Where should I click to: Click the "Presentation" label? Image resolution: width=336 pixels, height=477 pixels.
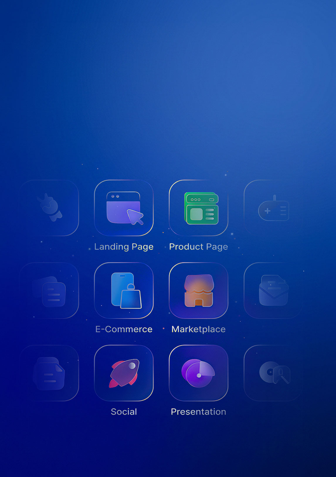[198, 412]
